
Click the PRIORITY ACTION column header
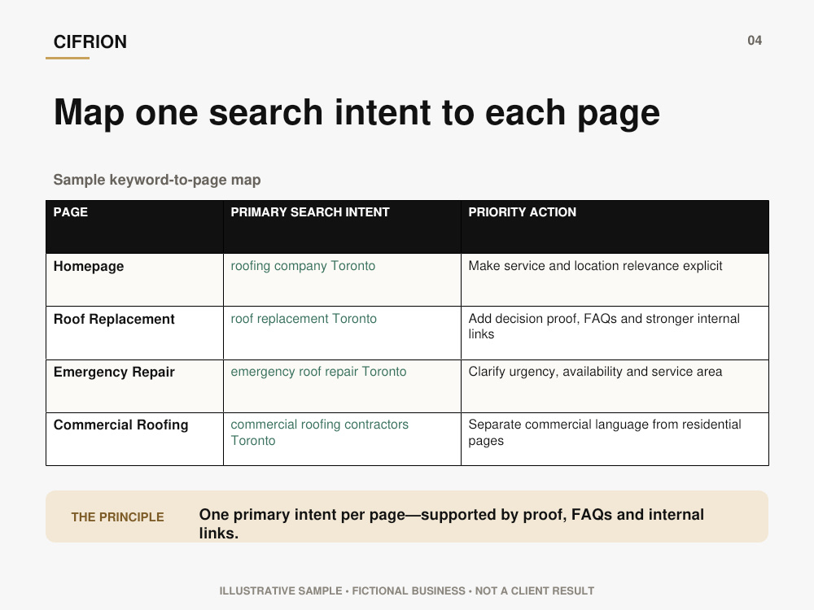click(x=523, y=212)
